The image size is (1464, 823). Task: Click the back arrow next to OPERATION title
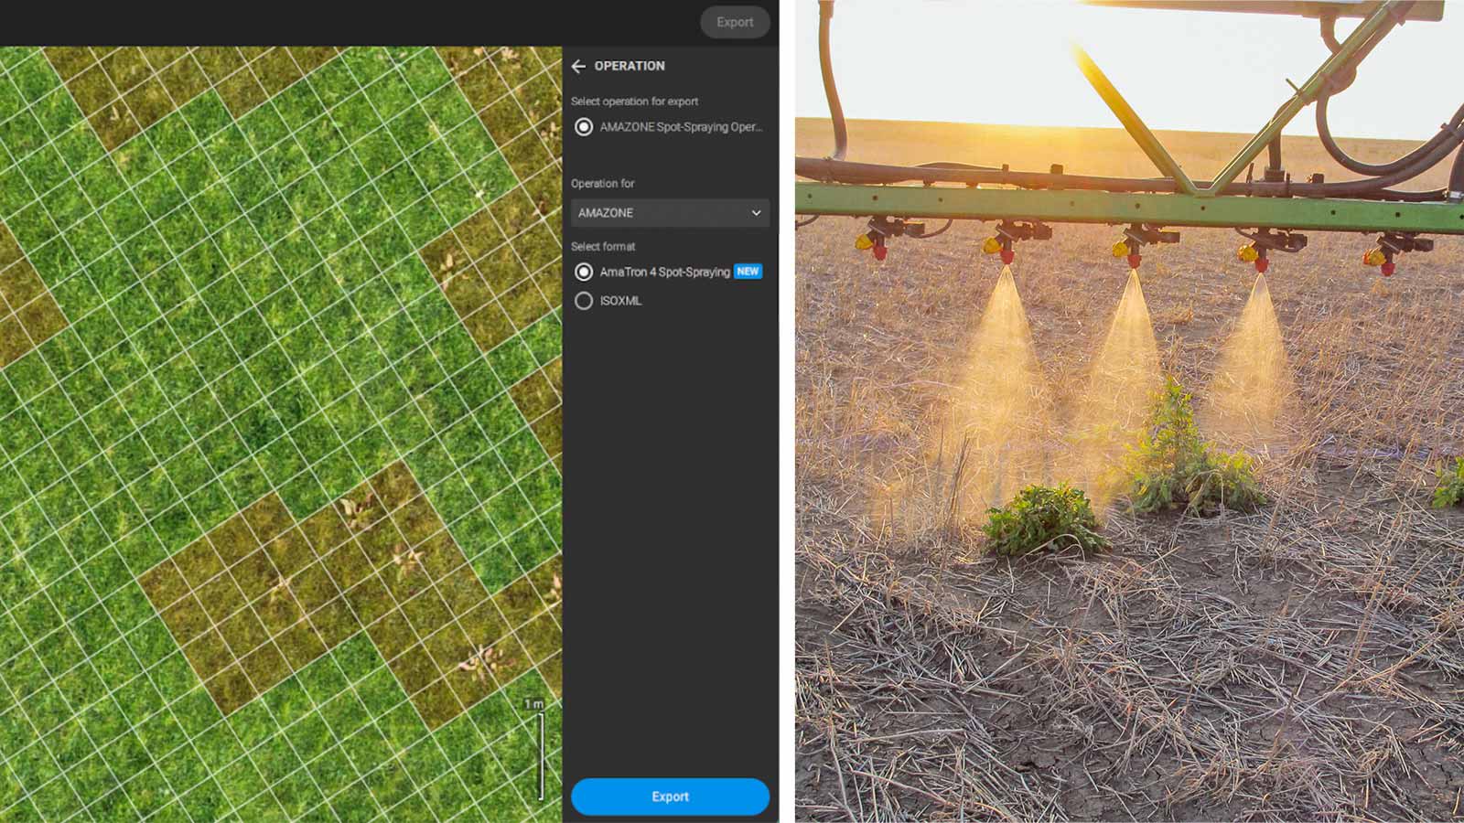[x=579, y=66]
